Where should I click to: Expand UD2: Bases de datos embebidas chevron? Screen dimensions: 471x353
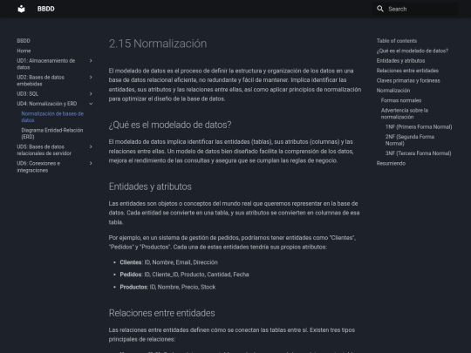coord(91,78)
